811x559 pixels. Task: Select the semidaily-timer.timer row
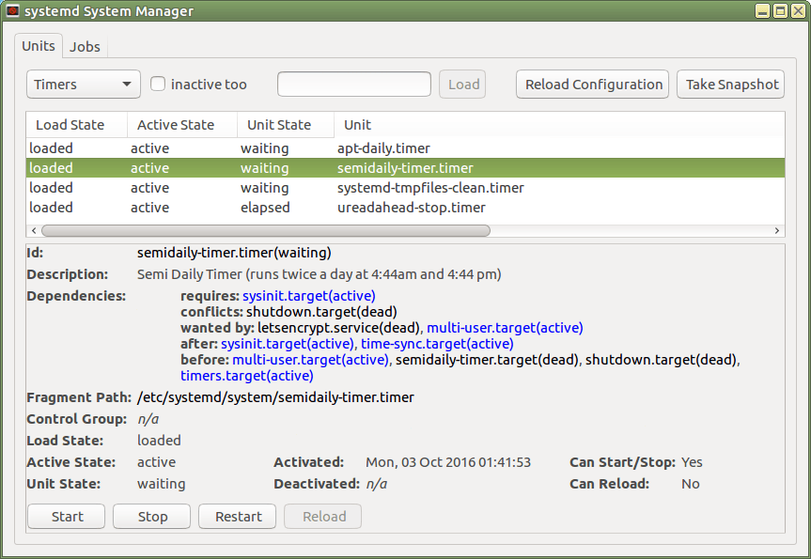tap(406, 168)
